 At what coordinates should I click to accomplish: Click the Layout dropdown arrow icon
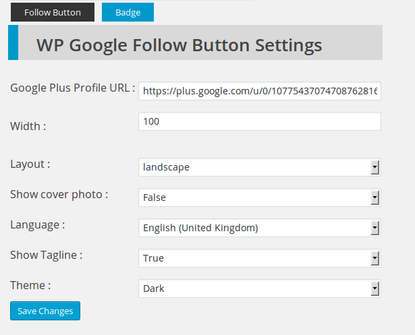375,167
